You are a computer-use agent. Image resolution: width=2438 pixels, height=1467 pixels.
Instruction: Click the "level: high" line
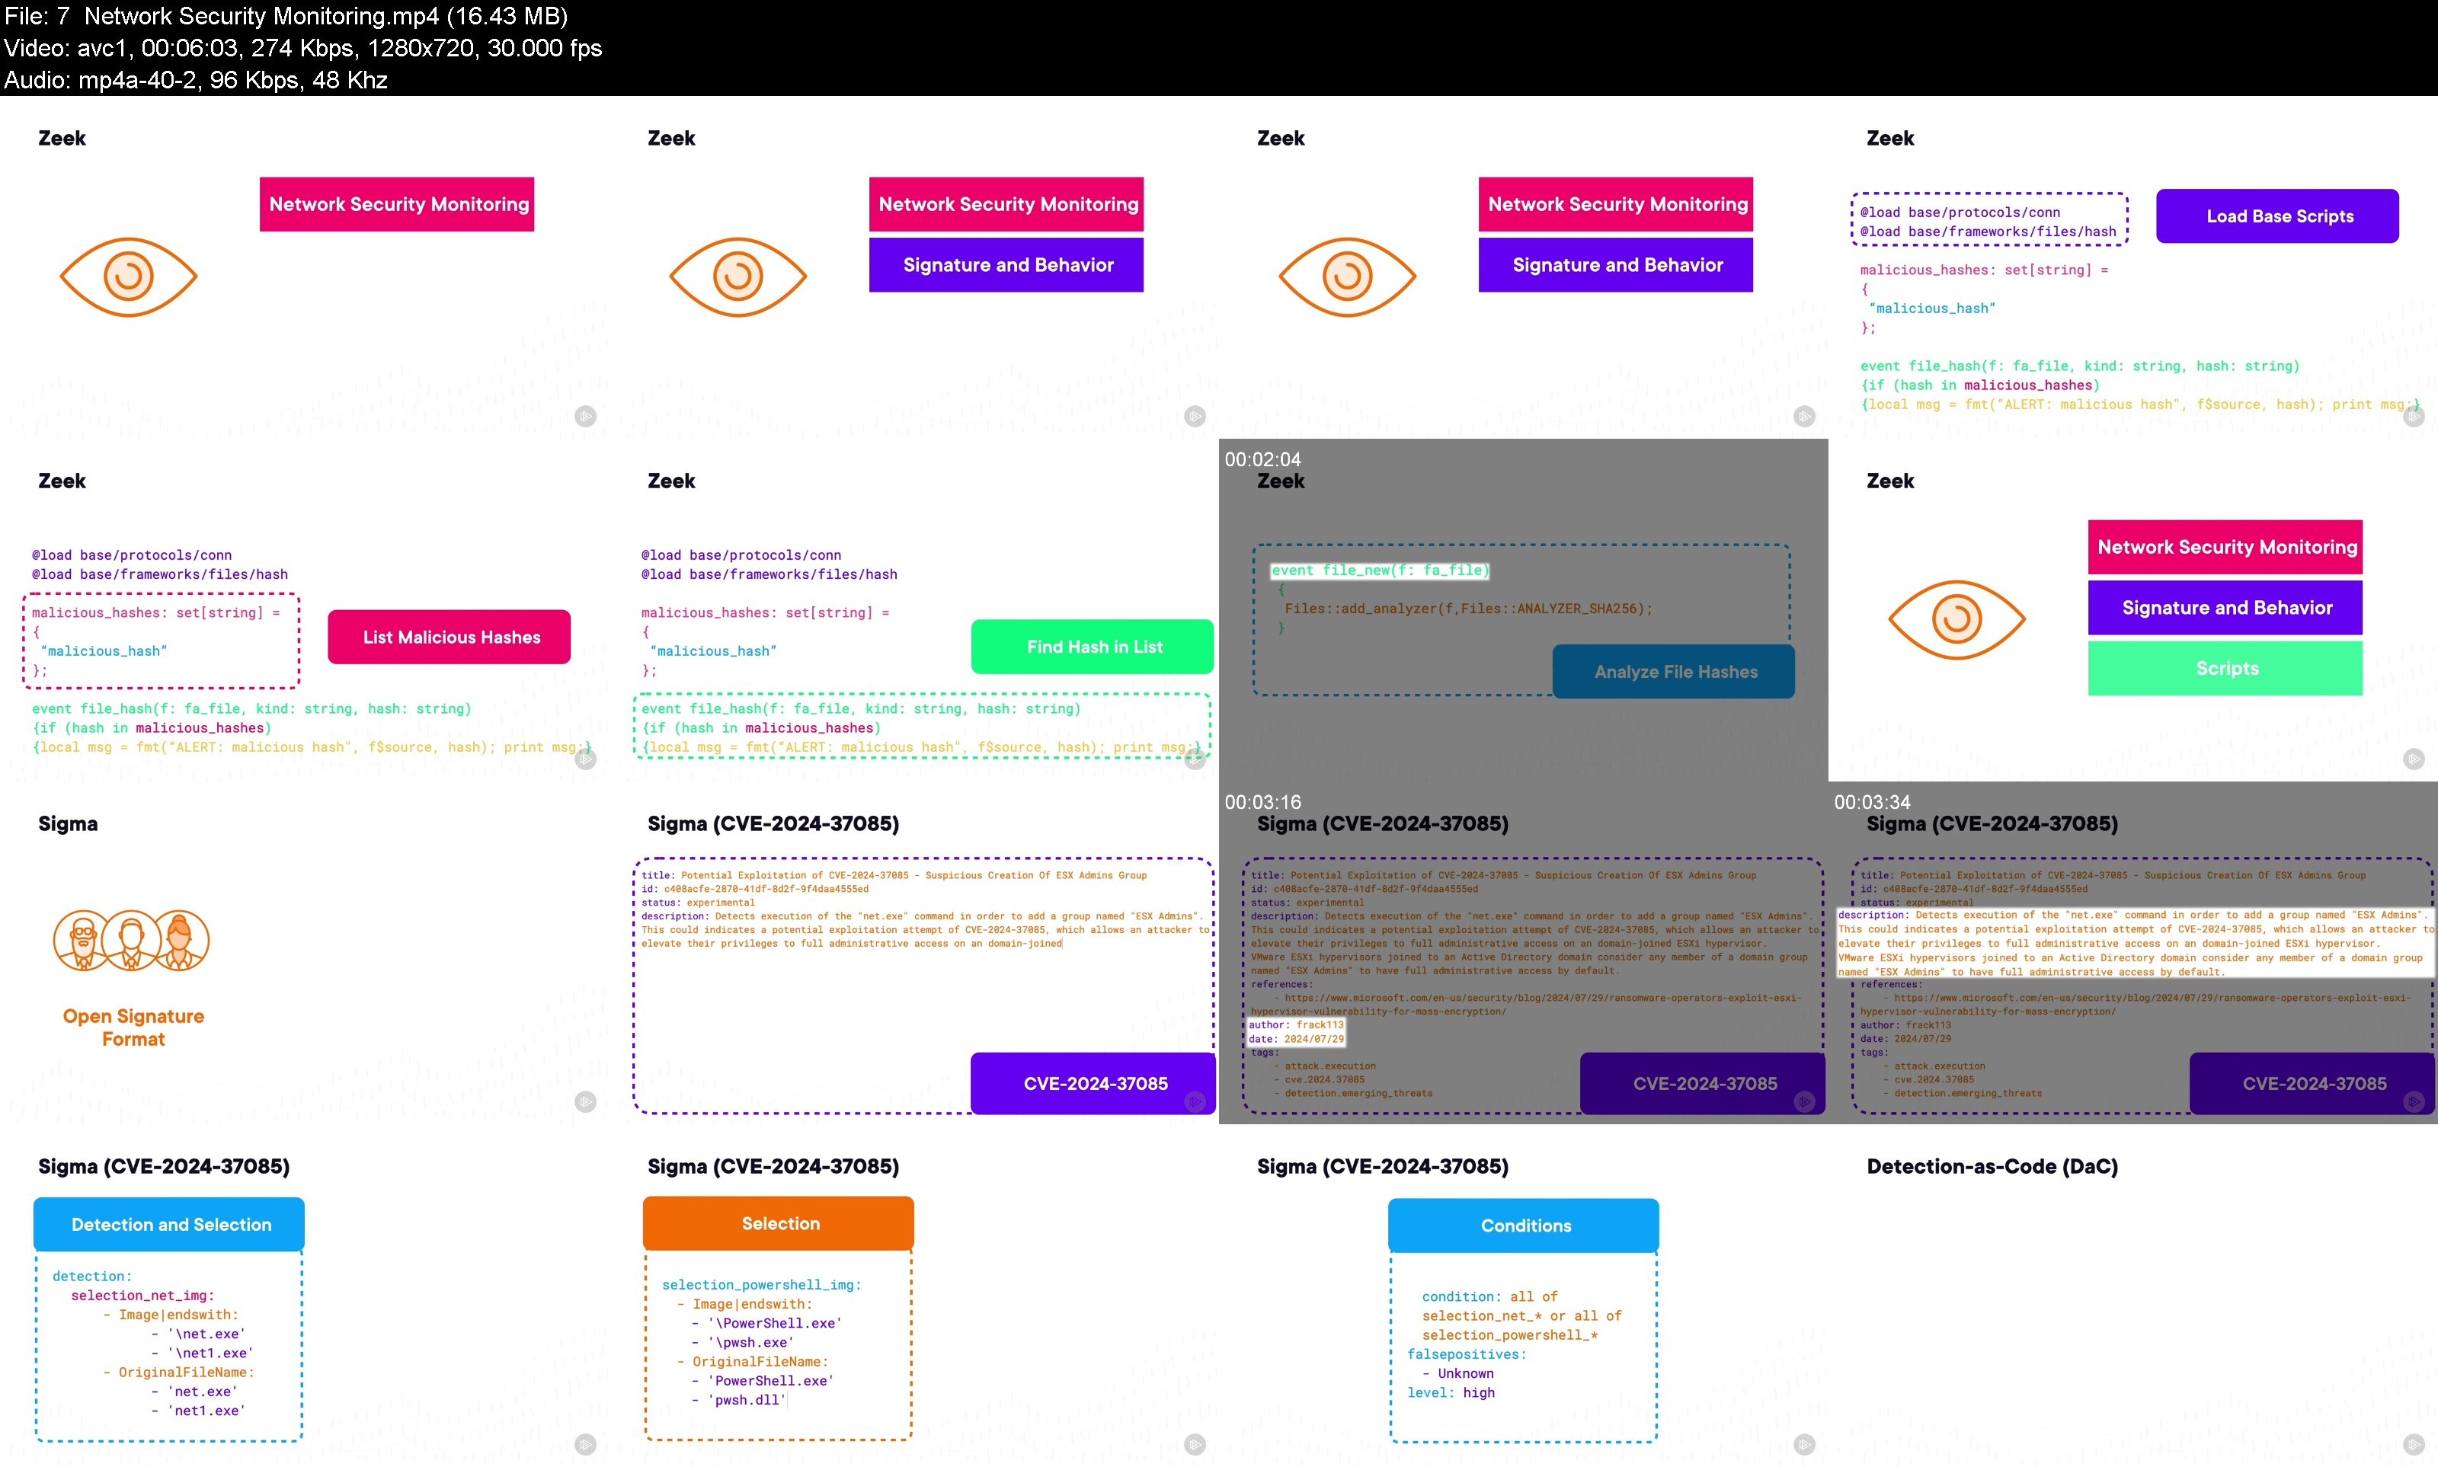[1451, 1392]
